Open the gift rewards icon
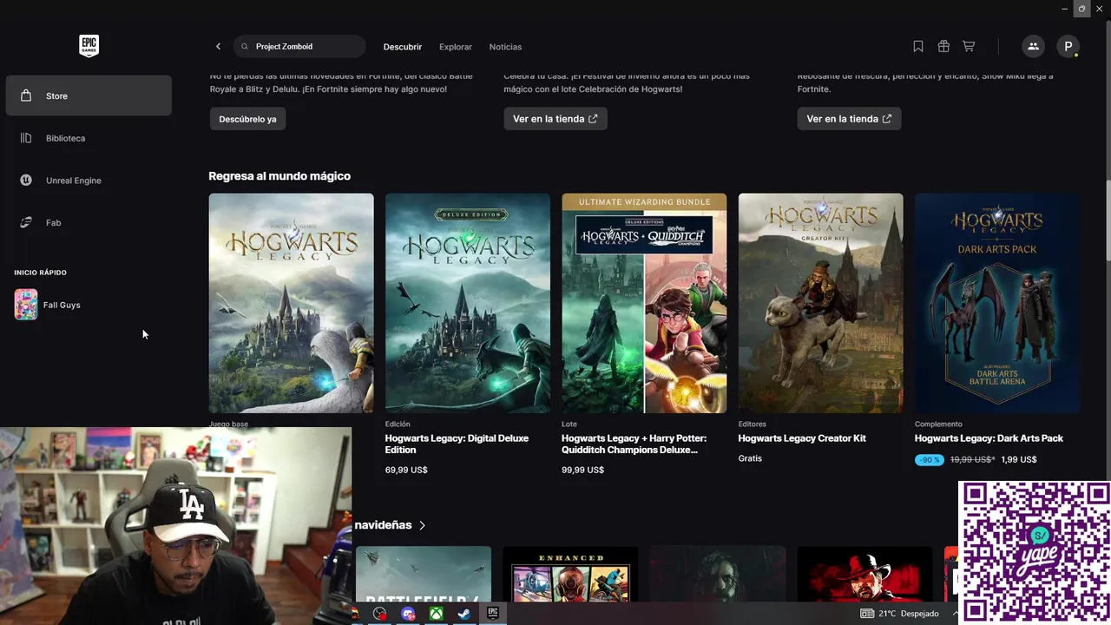The width and height of the screenshot is (1111, 625). [x=943, y=47]
